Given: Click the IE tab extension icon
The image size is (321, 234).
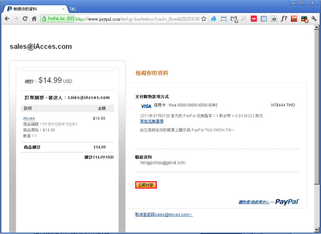Looking at the screenshot, I should 274,19.
